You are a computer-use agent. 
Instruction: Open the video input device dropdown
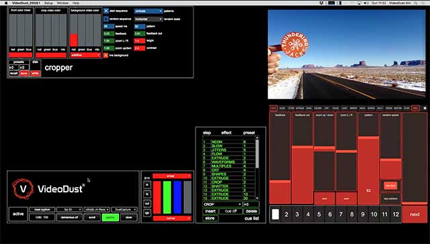coord(97,210)
